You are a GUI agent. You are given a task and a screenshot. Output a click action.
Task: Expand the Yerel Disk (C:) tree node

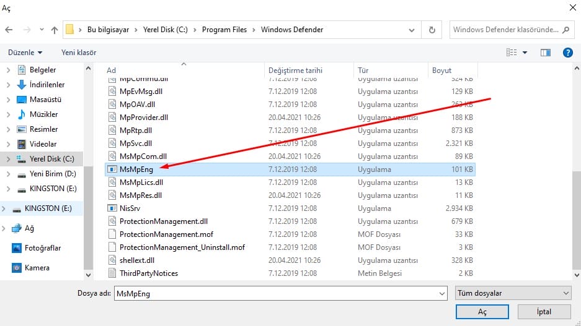point(8,159)
